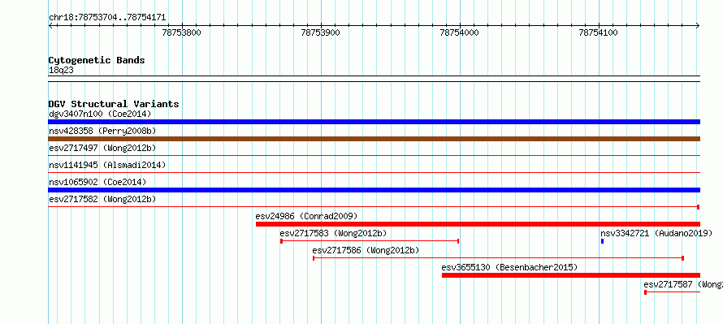Screen dimensions: 723x324
Task: Click the 18q23 cytogenetic band bar
Action: pos(374,79)
